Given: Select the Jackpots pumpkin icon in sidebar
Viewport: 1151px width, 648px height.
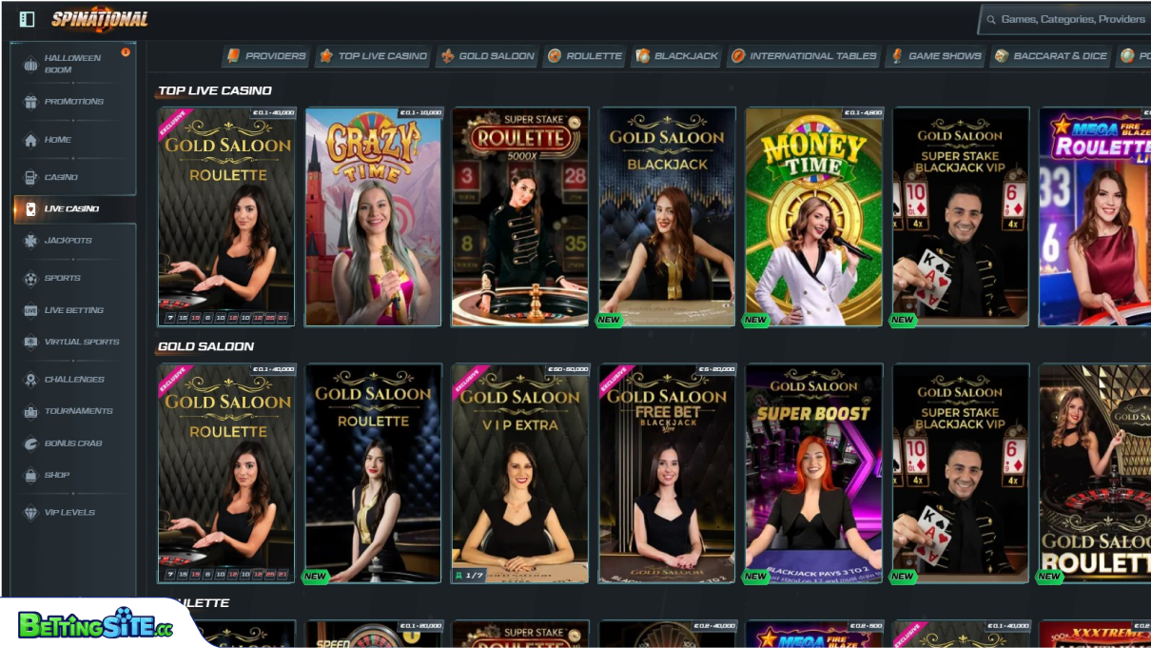Looking at the screenshot, I should pyautogui.click(x=31, y=241).
